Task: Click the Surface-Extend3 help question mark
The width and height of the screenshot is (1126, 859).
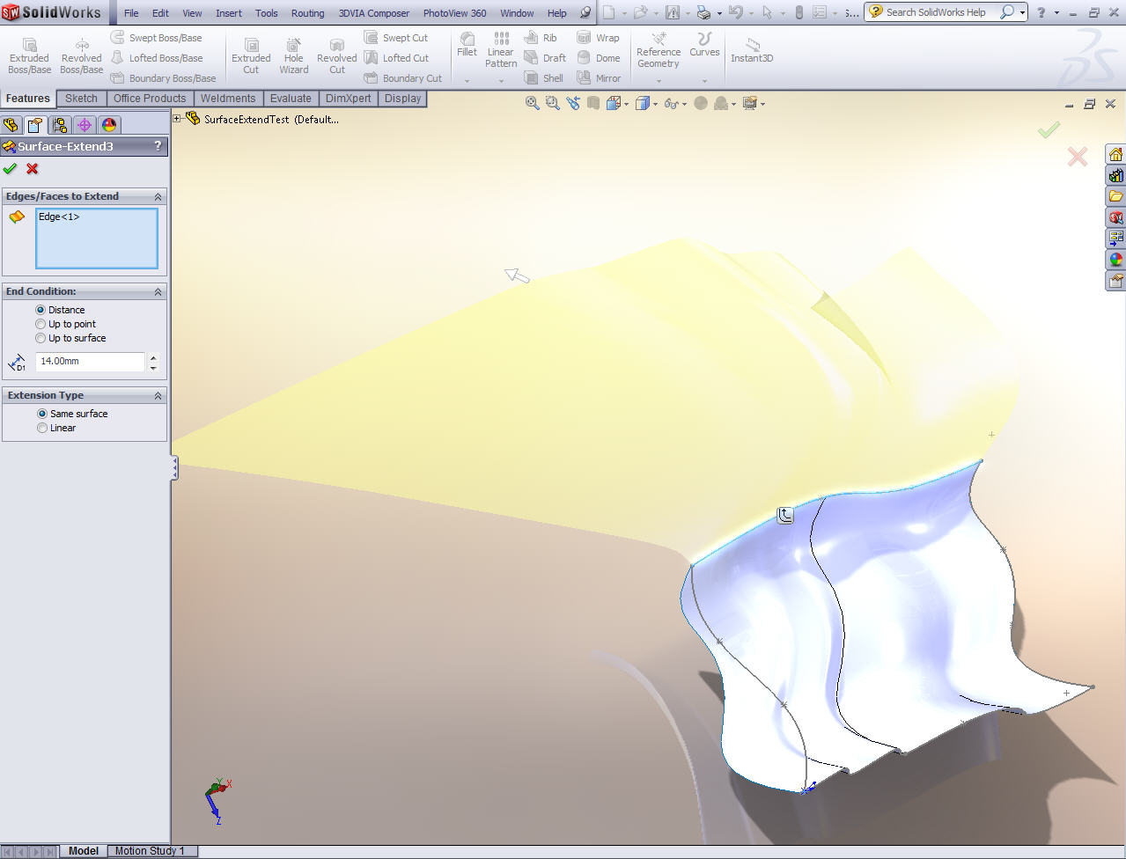Action: tap(158, 146)
